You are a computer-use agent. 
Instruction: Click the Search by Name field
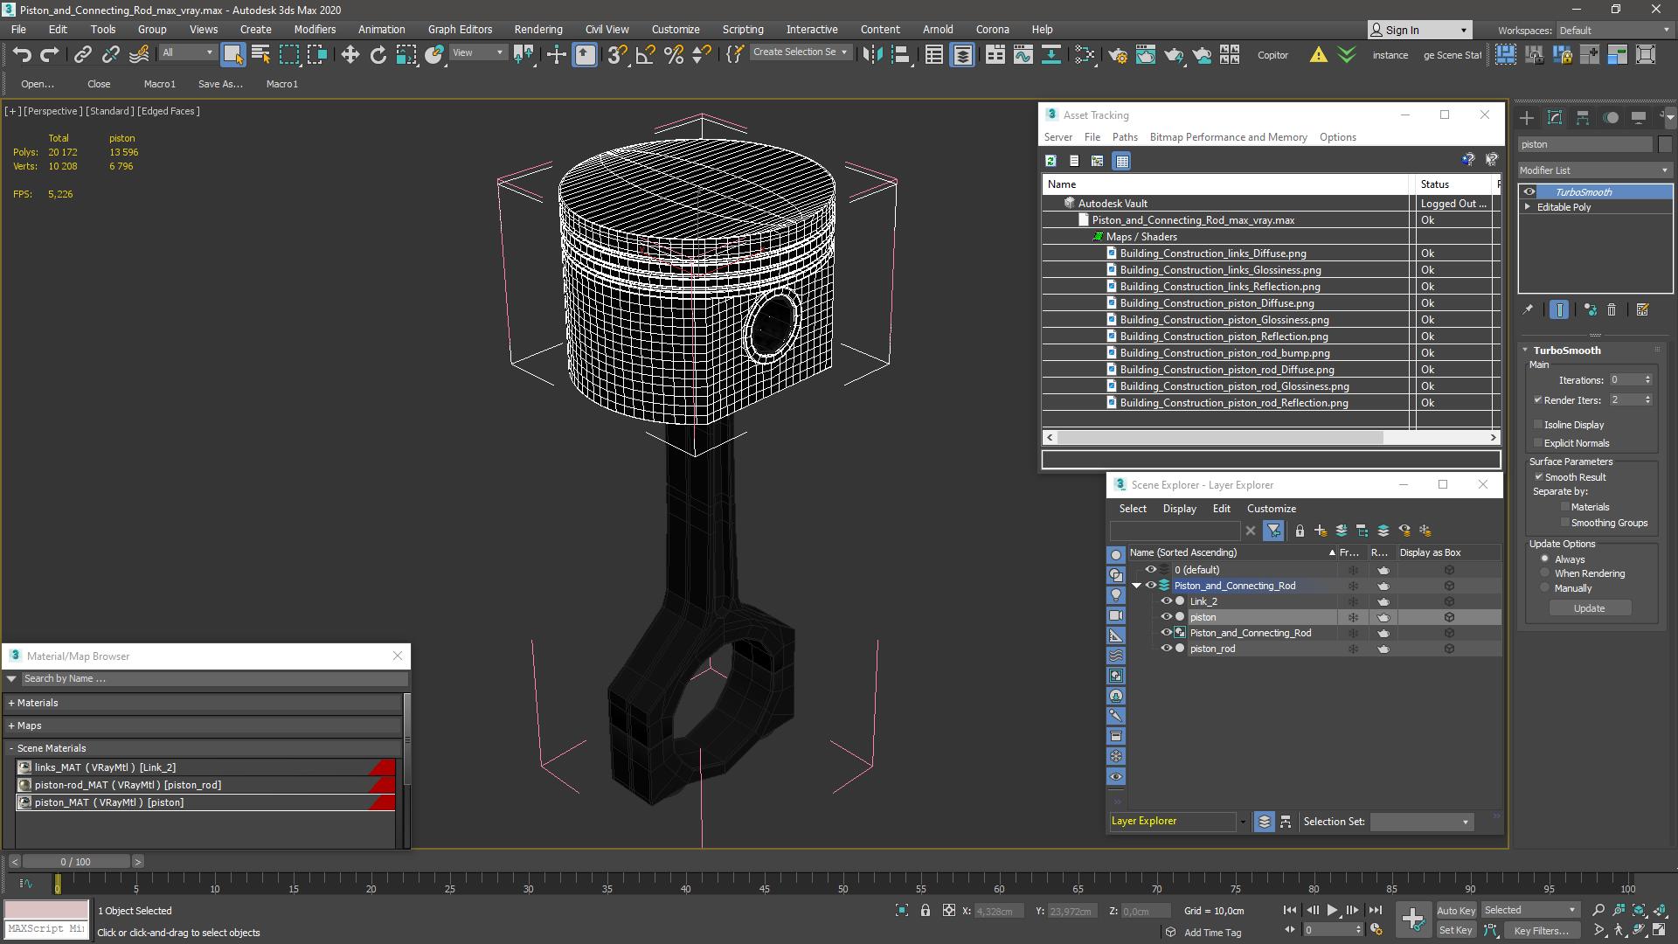pyautogui.click(x=214, y=678)
